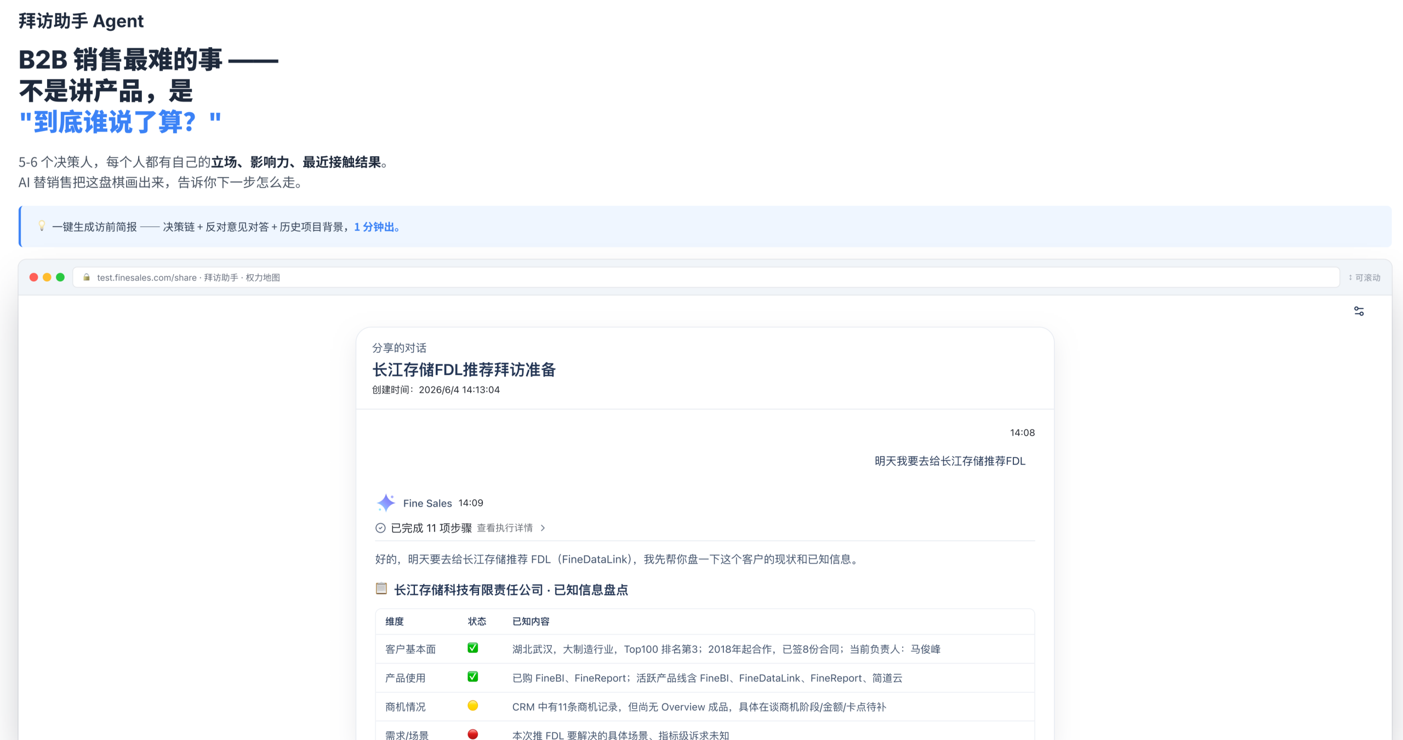Click the cell text starting CRM 中有11条商机记录

(x=699, y=707)
